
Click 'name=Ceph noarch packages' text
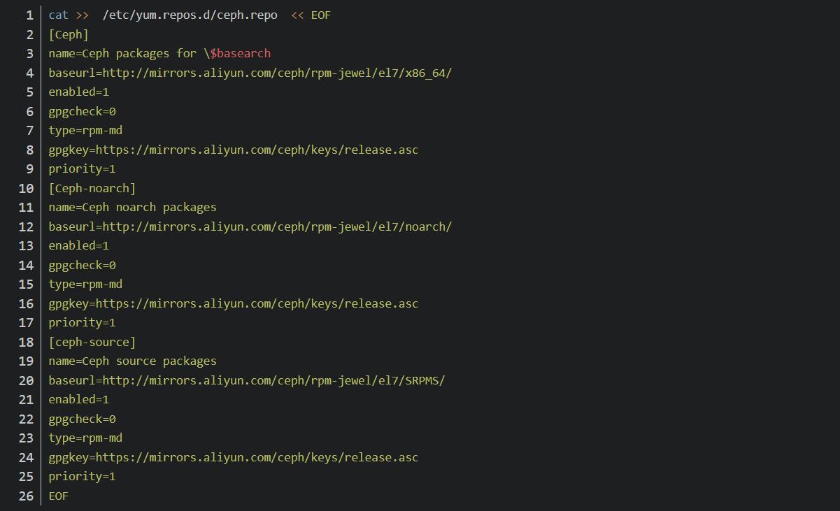pyautogui.click(x=133, y=207)
